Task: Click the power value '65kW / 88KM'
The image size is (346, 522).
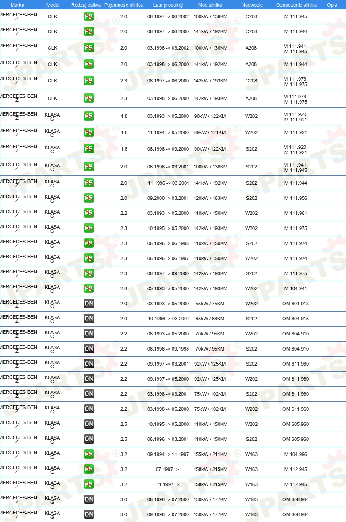Action: (210, 319)
